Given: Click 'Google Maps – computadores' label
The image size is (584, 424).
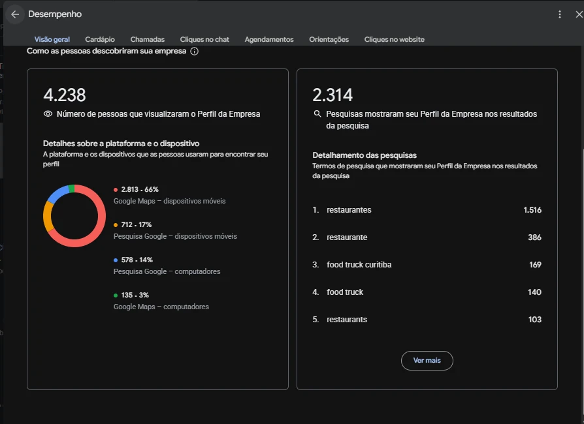Looking at the screenshot, I should click(x=161, y=307).
